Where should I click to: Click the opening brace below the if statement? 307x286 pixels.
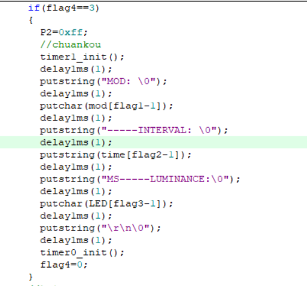point(31,20)
